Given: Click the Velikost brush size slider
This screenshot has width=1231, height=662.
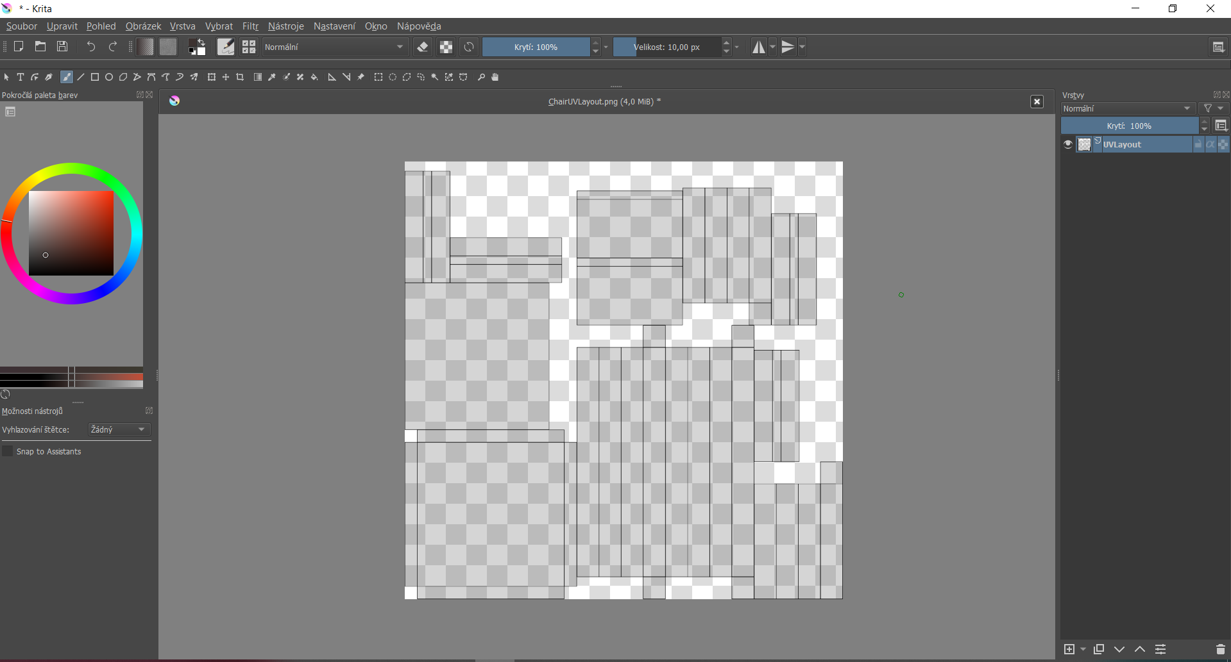Looking at the screenshot, I should (666, 47).
